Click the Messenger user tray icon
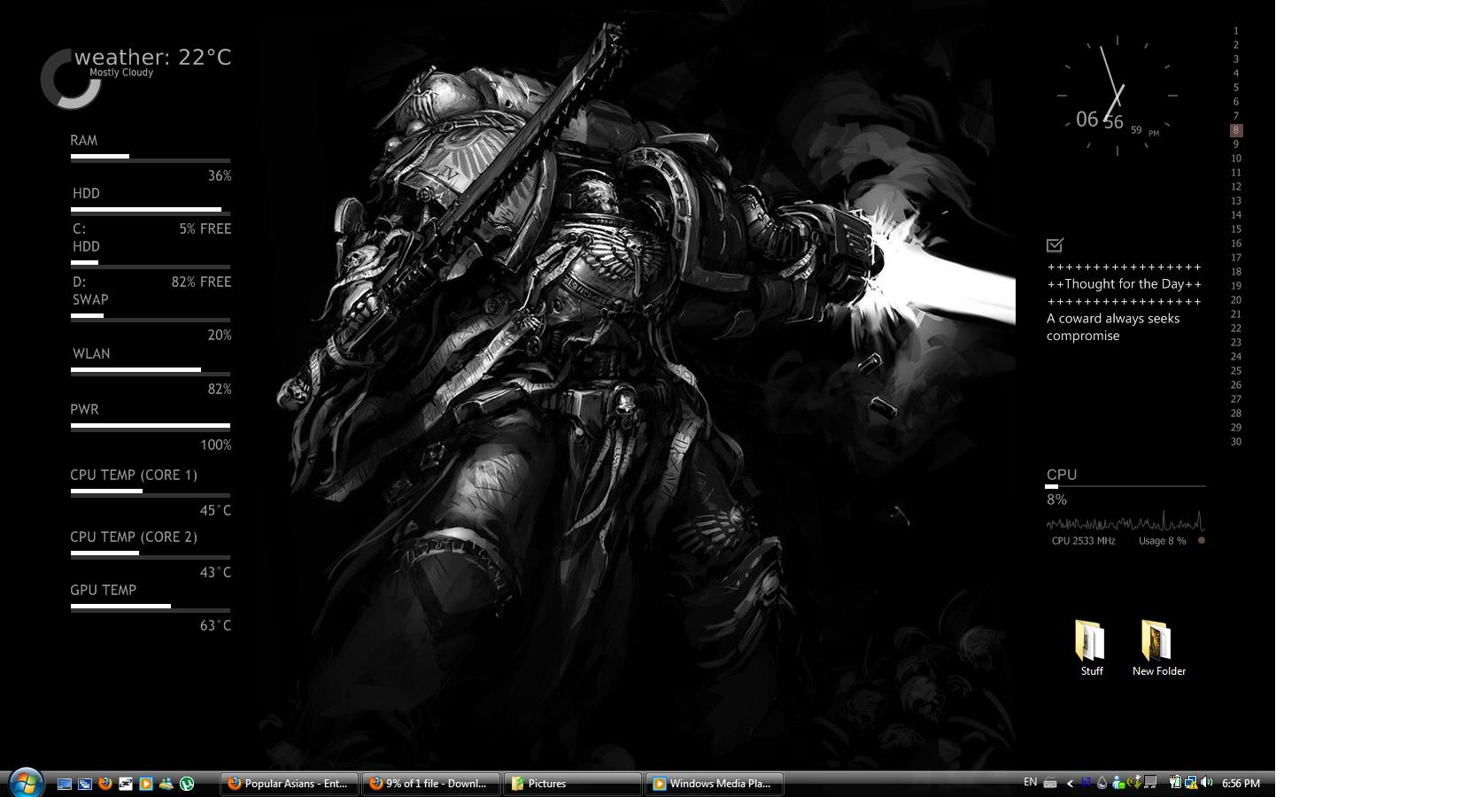This screenshot has width=1477, height=797. pyautogui.click(x=1118, y=783)
